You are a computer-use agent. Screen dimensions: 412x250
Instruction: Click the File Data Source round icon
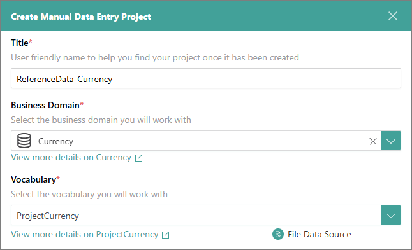(278, 234)
